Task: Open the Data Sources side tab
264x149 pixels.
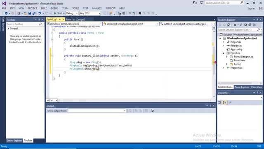Action: [x=3, y=24]
